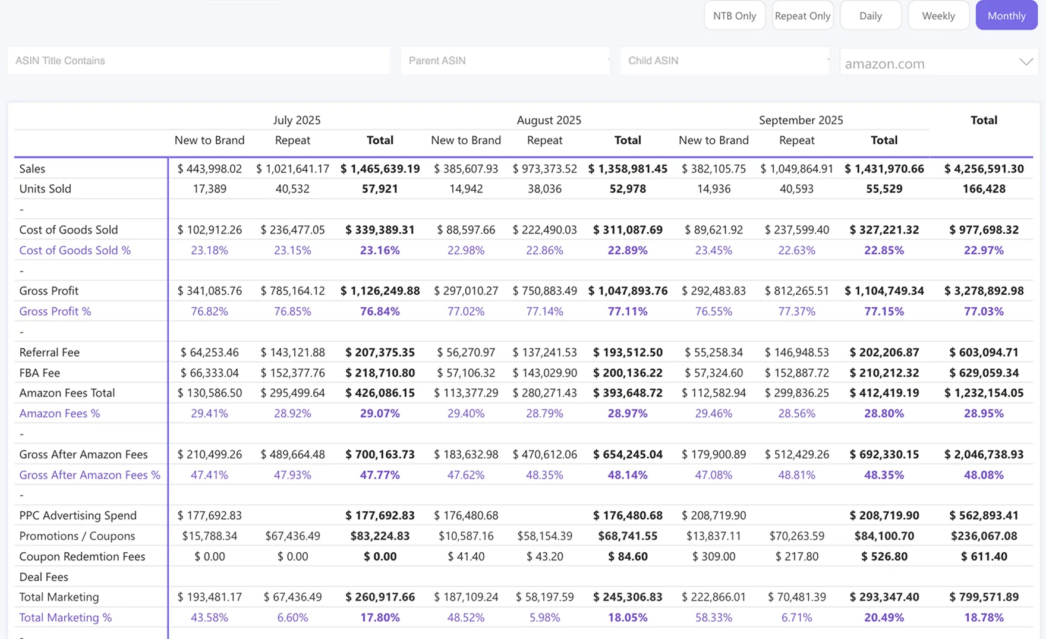This screenshot has width=1046, height=639.
Task: Click total units sold 166,428
Action: click(x=984, y=189)
